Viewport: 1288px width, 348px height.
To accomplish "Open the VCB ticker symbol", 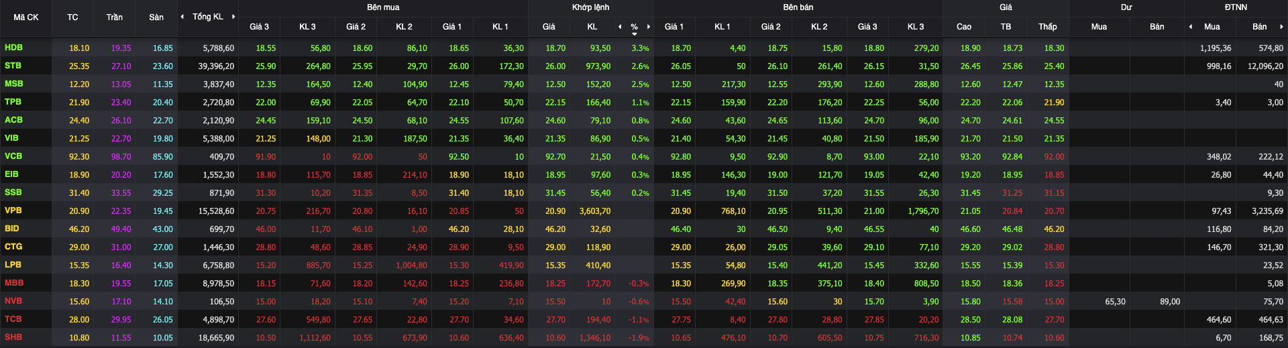I will (13, 156).
